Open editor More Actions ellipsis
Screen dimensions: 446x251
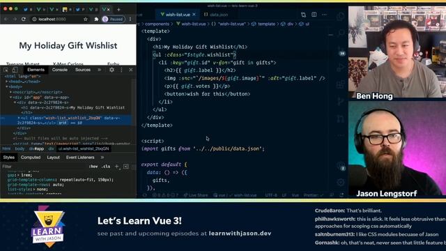pos(325,15)
